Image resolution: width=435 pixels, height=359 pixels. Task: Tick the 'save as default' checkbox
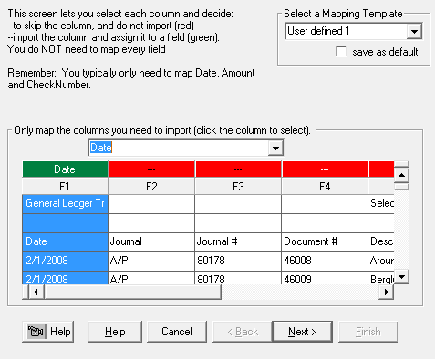[341, 51]
